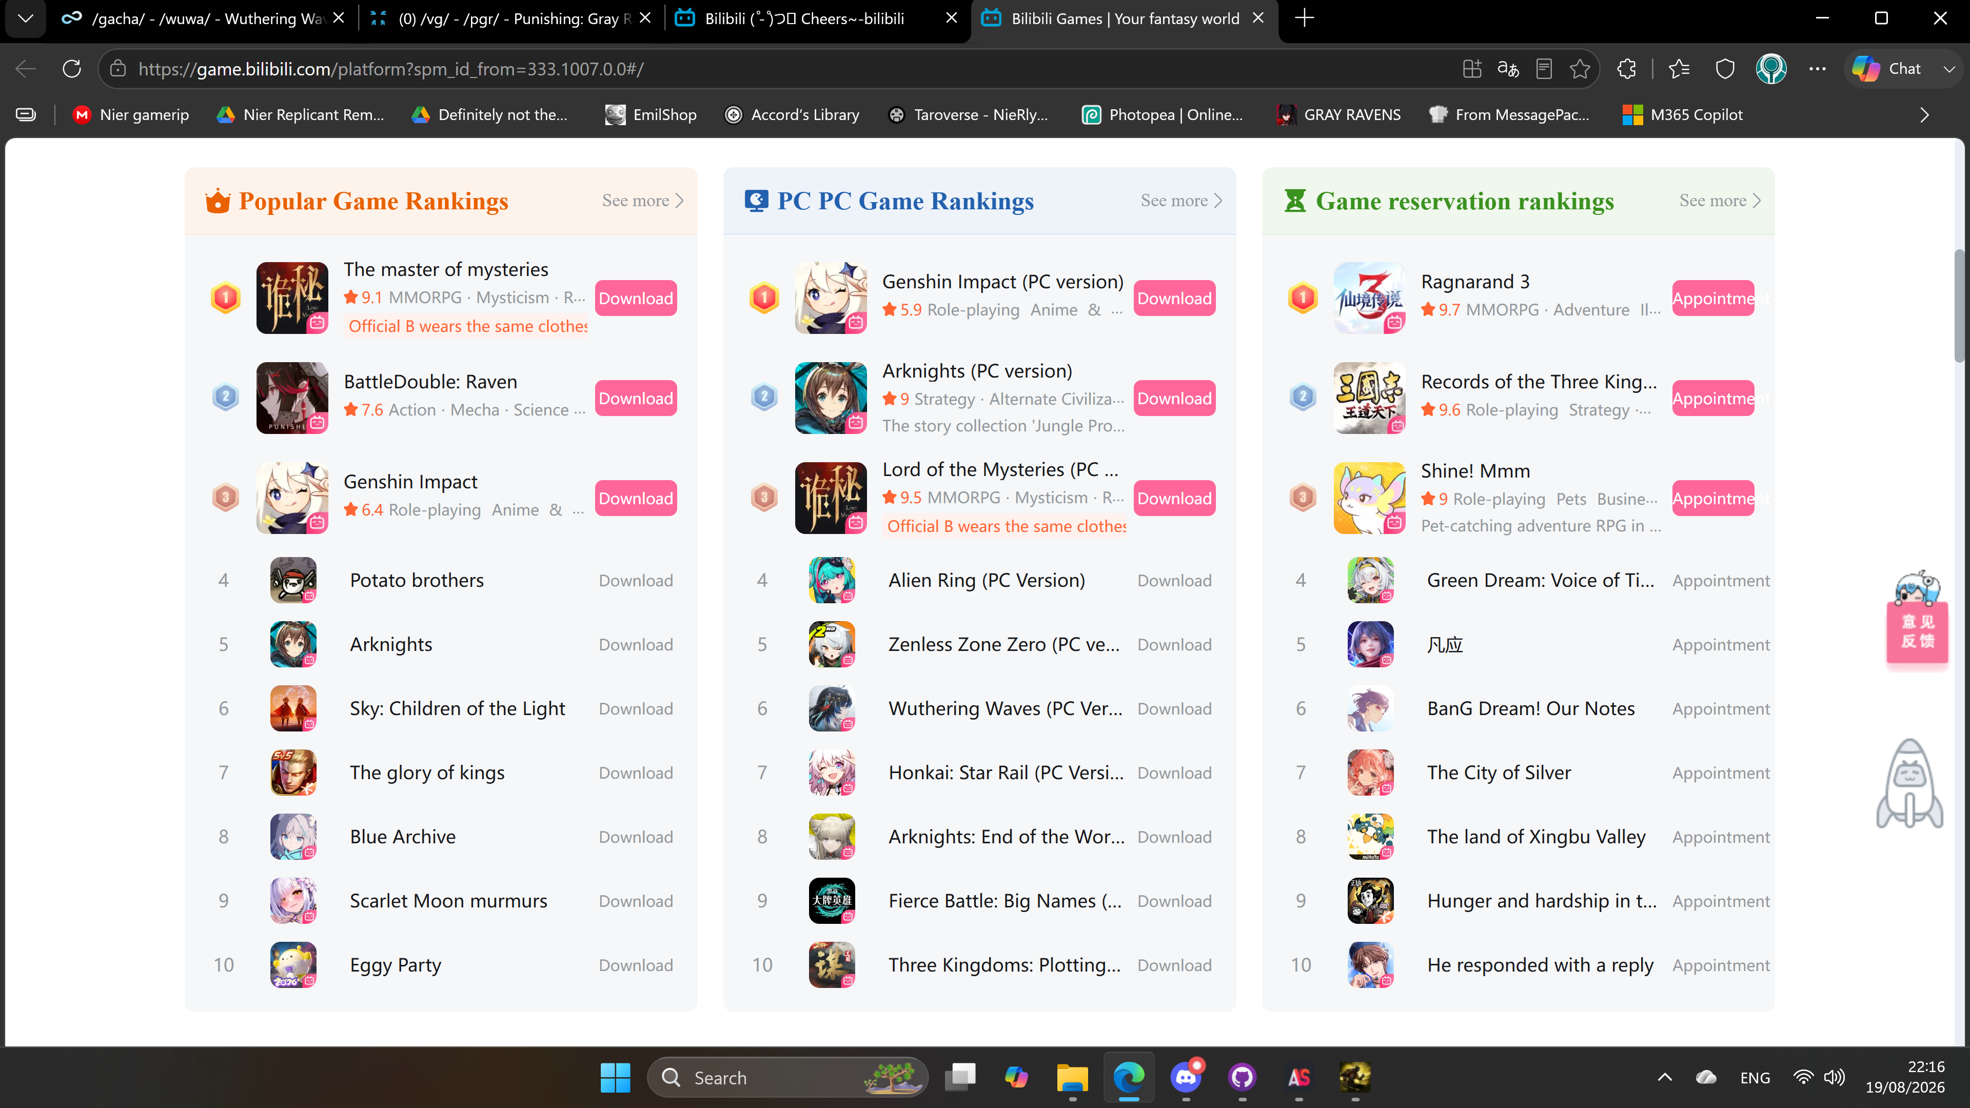Open the translate page icon

click(x=1508, y=69)
